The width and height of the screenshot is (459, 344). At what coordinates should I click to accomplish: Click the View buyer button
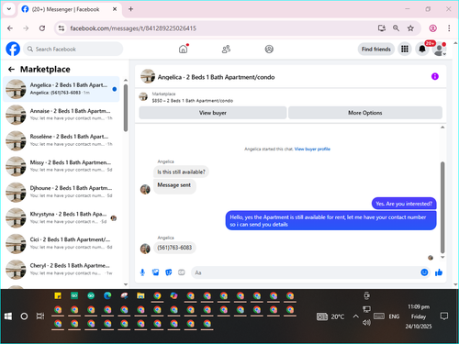click(213, 113)
